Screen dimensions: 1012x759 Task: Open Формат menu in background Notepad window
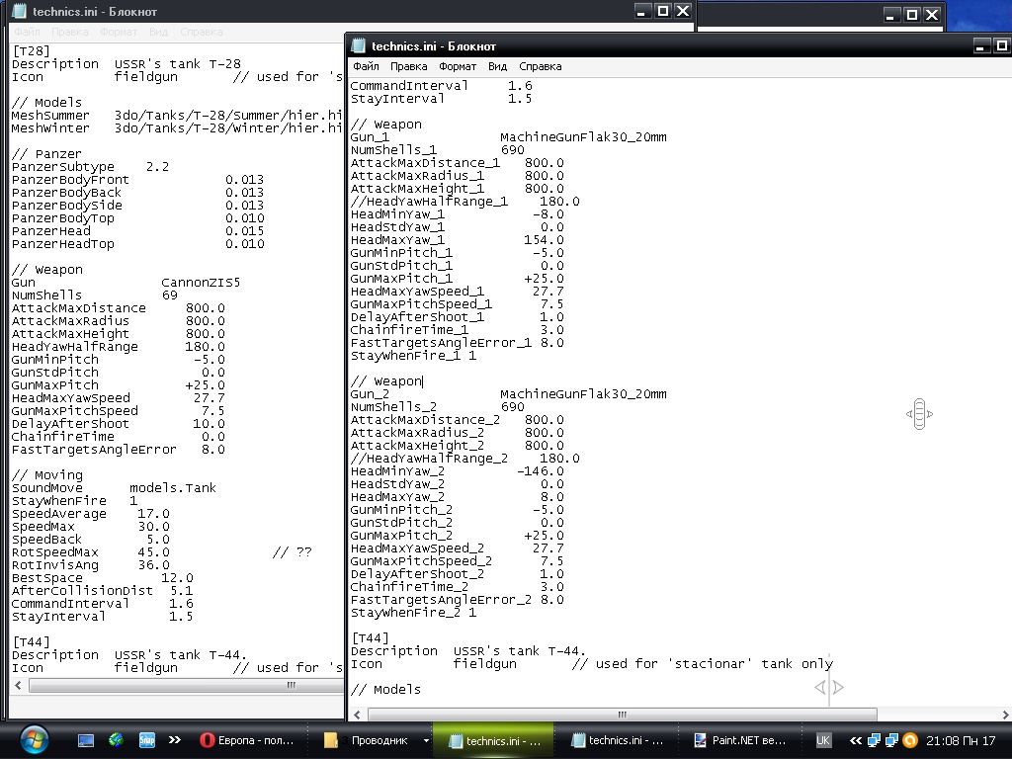pos(119,32)
